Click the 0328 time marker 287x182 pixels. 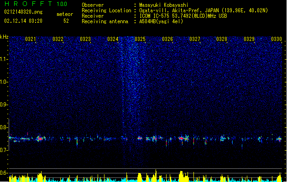pos(222,39)
